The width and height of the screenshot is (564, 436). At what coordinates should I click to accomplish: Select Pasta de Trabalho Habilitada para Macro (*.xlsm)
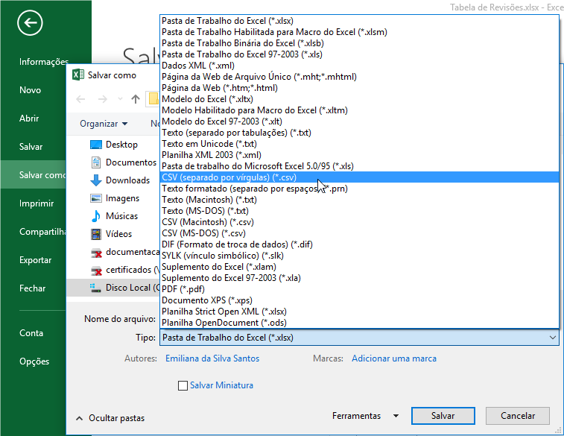(x=359, y=32)
